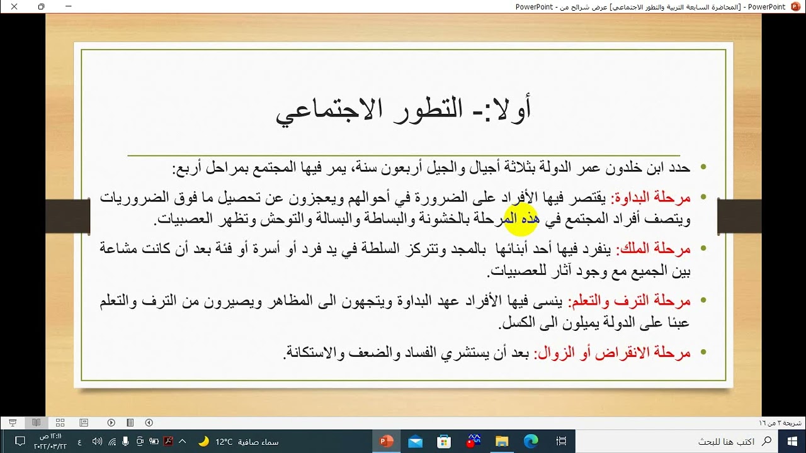Open the 12°C weather widget

coord(238,442)
